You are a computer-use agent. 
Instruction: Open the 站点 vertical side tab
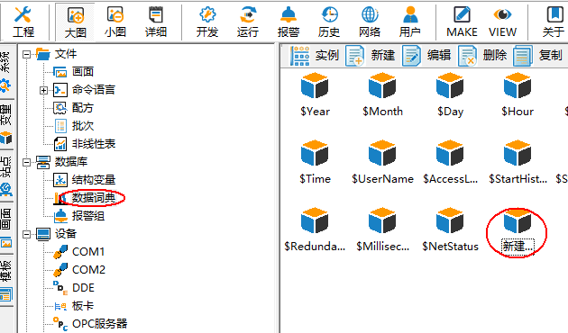pyautogui.click(x=5, y=175)
